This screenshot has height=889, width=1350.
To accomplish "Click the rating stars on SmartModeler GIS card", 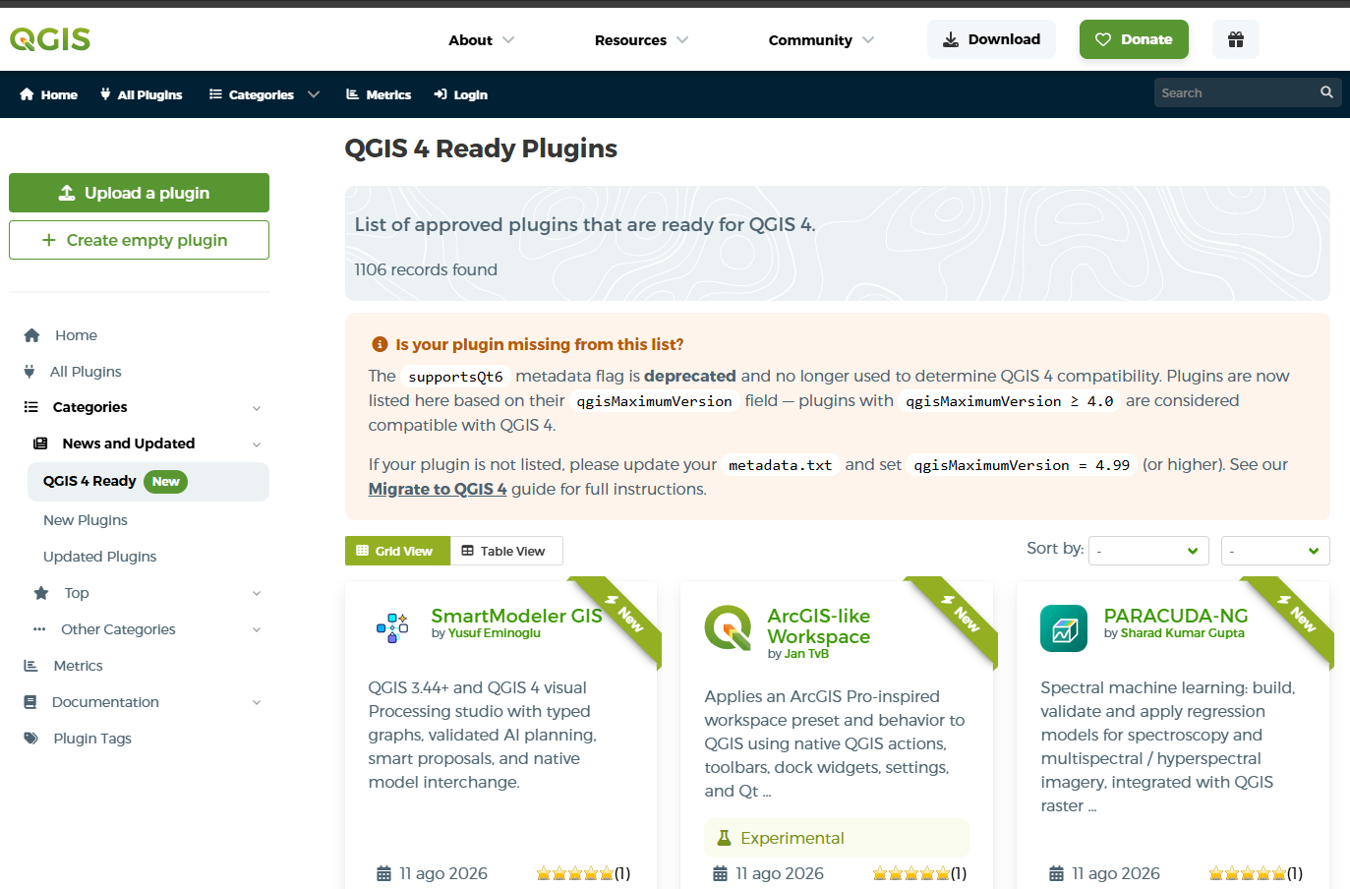I will [x=575, y=873].
